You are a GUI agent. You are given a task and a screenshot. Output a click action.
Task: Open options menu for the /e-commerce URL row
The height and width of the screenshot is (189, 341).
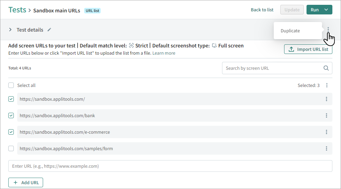(326, 132)
